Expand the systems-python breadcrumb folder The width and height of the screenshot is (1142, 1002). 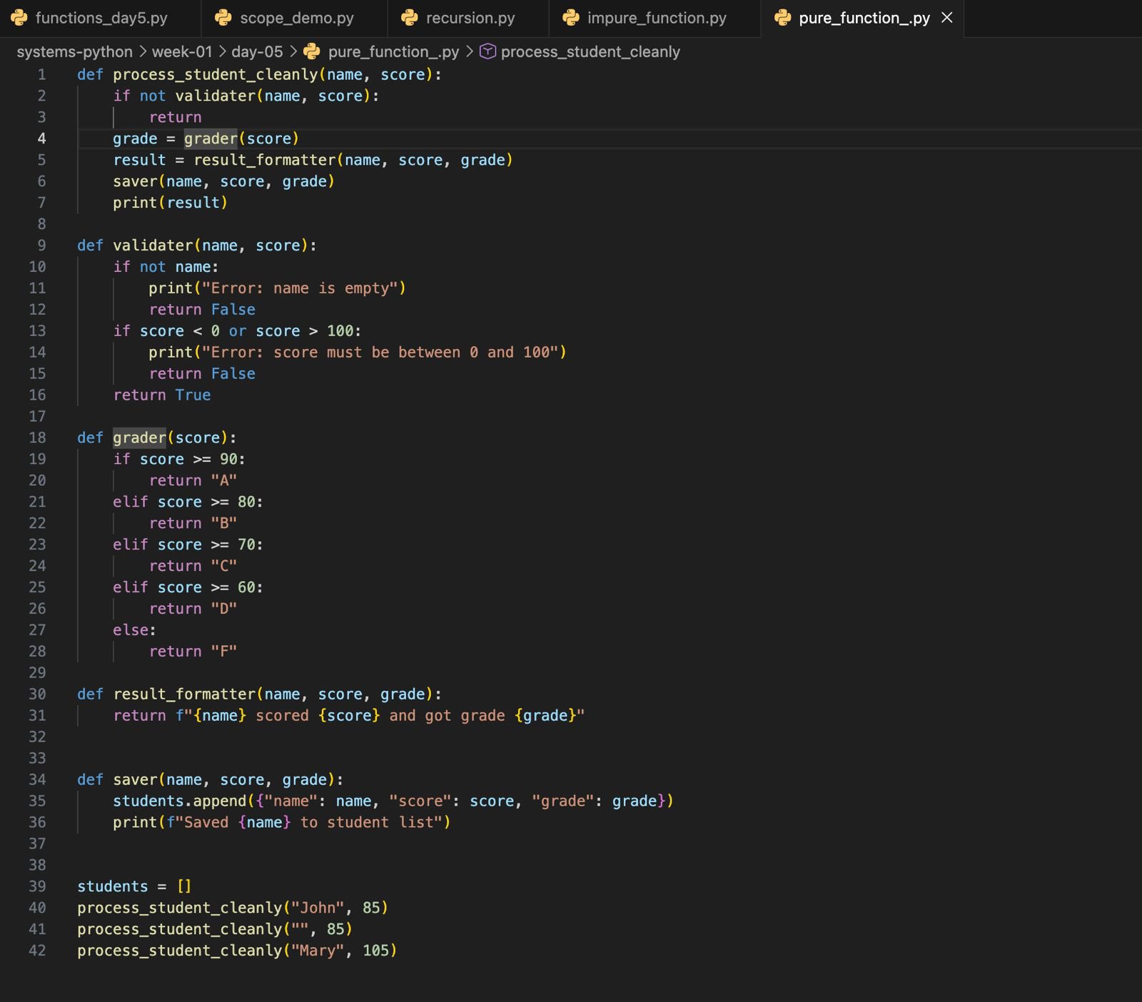75,51
